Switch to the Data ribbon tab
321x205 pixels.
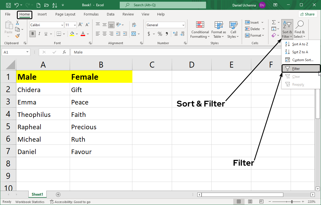110,14
